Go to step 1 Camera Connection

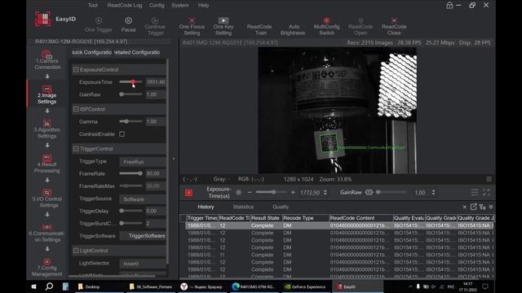coord(47,59)
